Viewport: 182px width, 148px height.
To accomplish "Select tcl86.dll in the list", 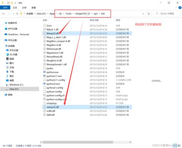I will (87, 111).
